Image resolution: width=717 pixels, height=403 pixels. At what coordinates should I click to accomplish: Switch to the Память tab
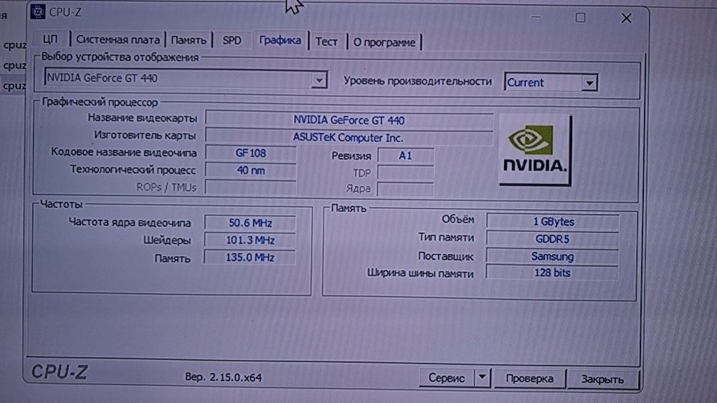click(189, 40)
